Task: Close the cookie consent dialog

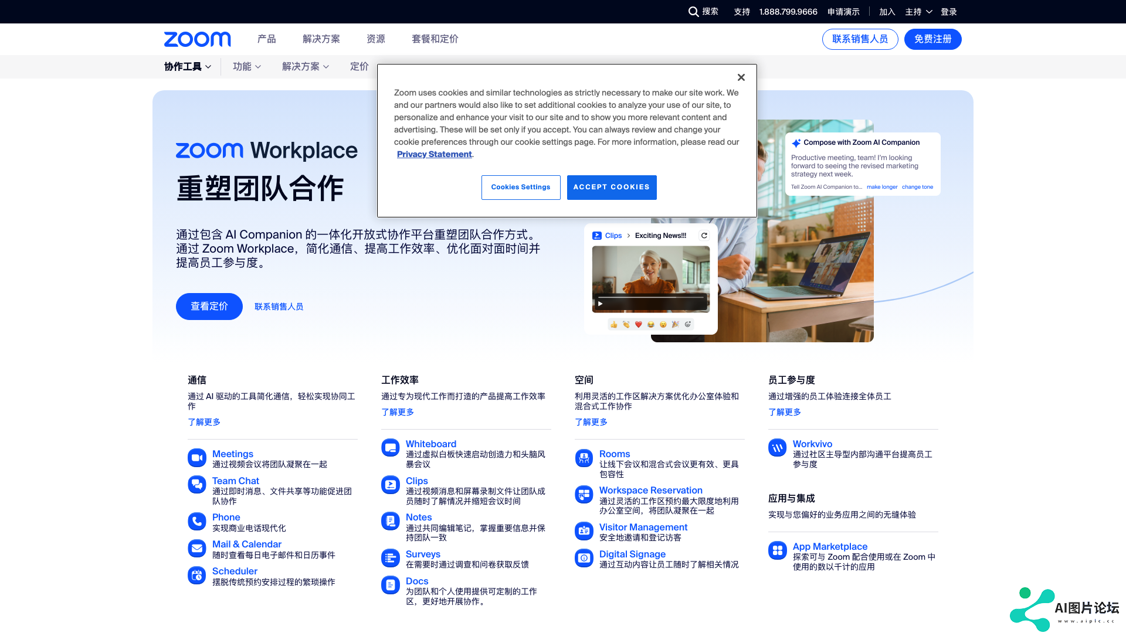Action: [x=741, y=77]
